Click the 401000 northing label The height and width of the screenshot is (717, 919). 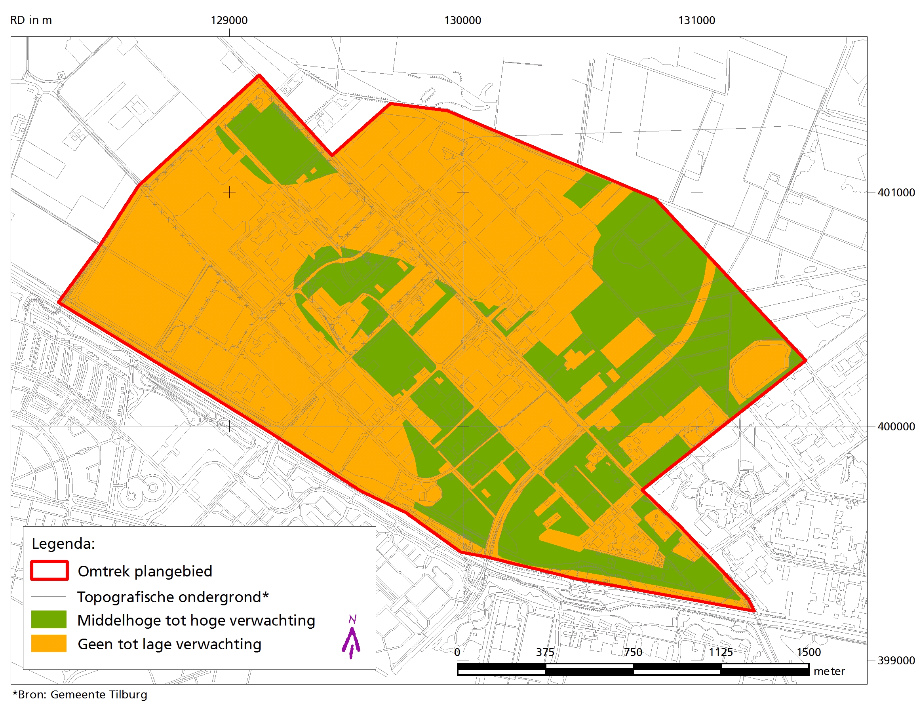(x=896, y=192)
